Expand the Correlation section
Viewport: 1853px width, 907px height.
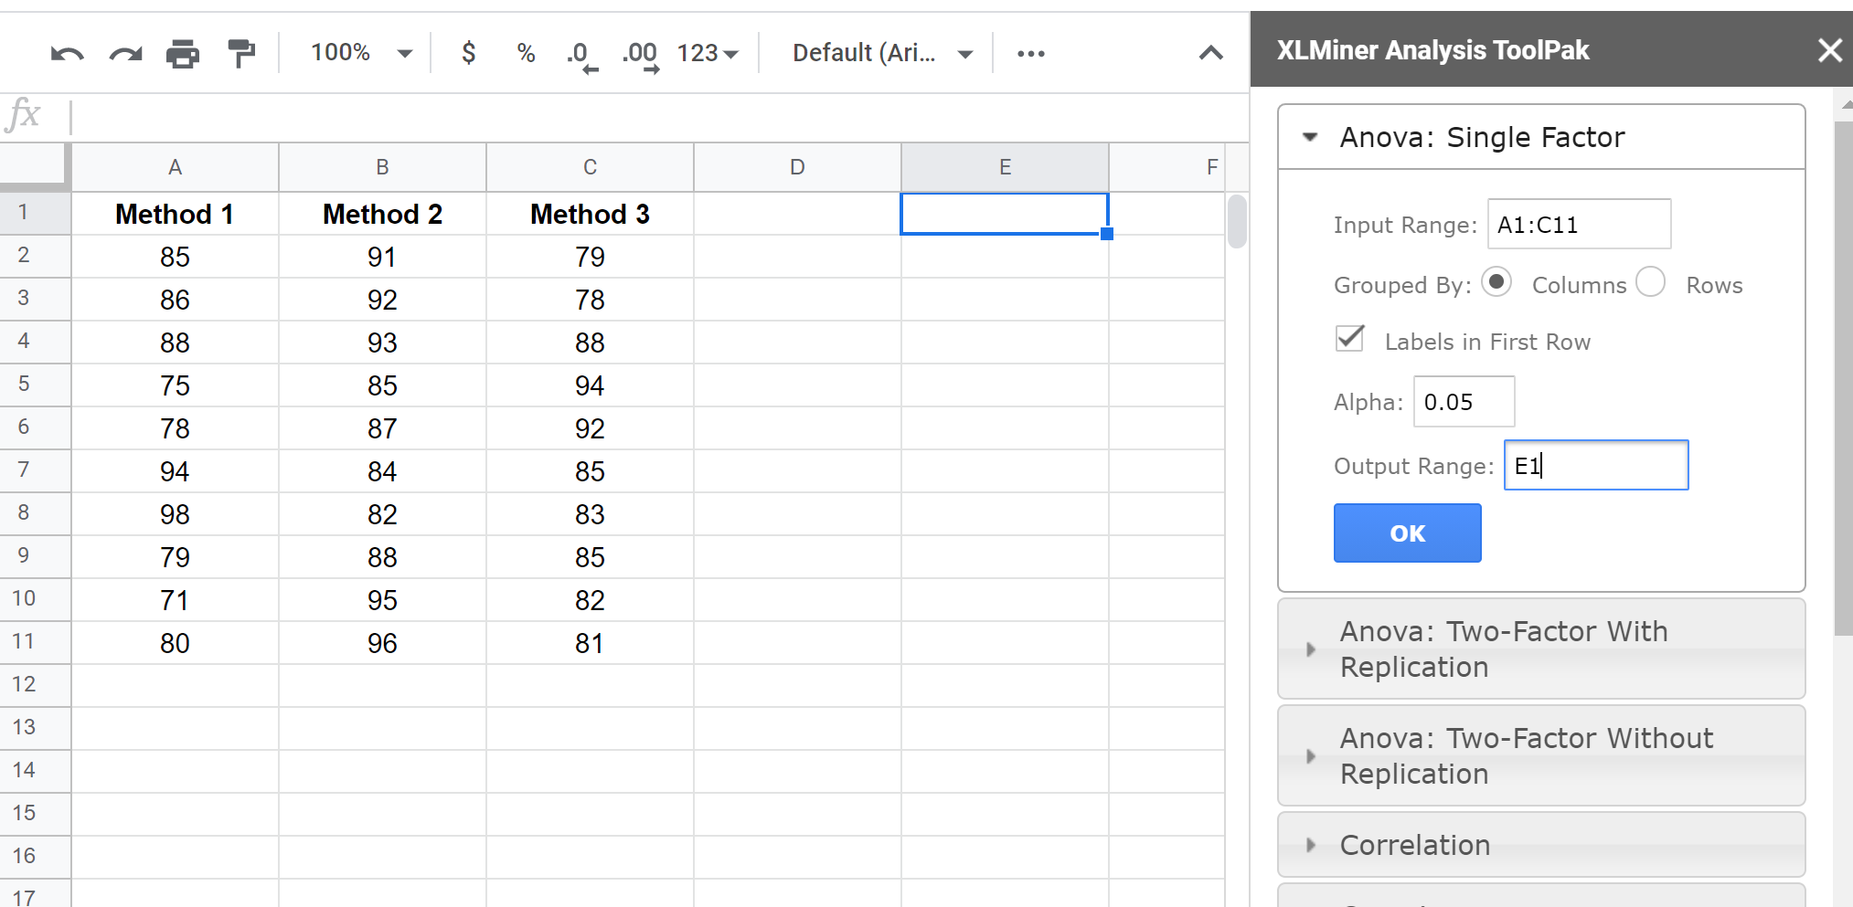coord(1541,845)
